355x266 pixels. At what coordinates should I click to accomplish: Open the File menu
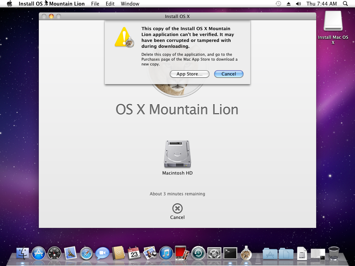[x=95, y=3]
